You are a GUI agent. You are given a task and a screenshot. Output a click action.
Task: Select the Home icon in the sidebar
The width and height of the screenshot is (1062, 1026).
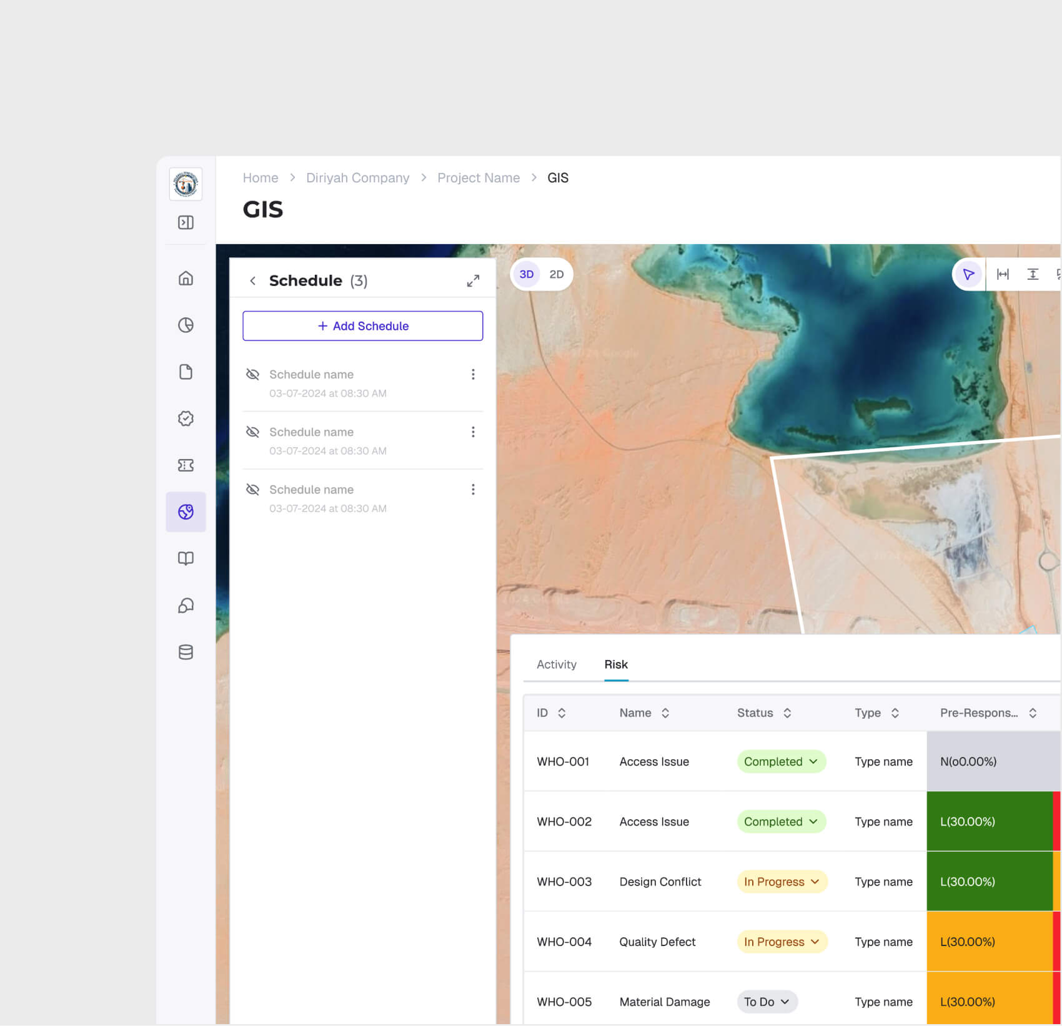click(x=186, y=279)
